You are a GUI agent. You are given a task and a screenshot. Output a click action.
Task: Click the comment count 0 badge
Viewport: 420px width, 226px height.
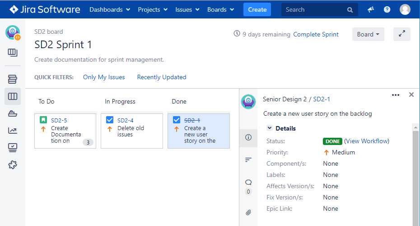pos(248,191)
